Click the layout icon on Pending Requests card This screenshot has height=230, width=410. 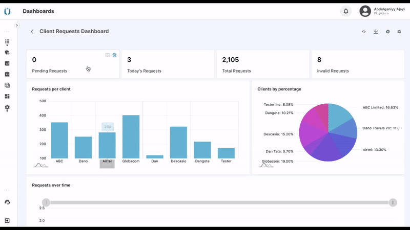point(108,55)
